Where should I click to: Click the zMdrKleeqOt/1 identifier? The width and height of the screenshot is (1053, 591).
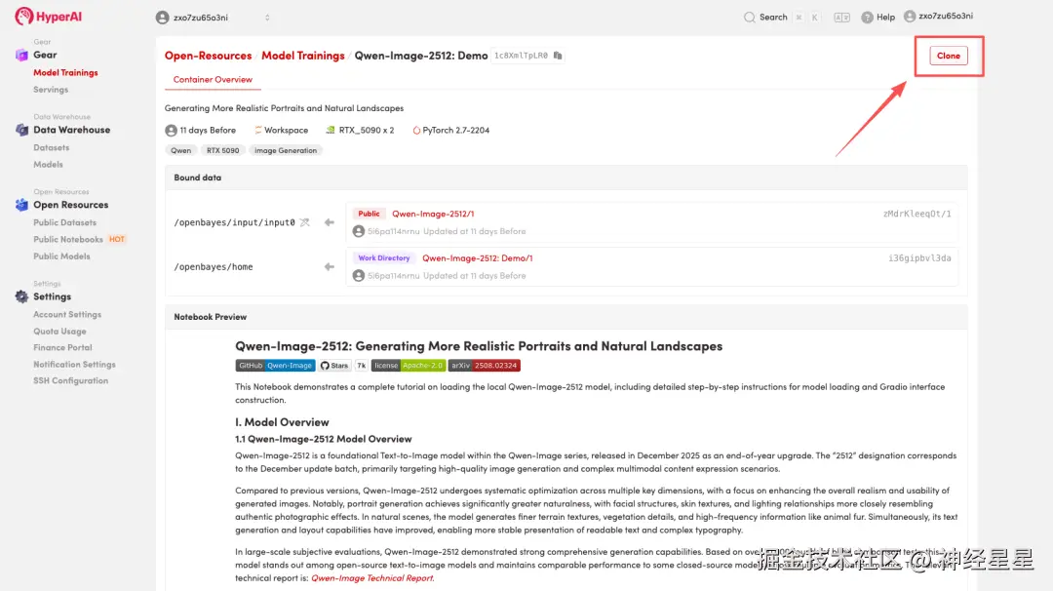[916, 214]
